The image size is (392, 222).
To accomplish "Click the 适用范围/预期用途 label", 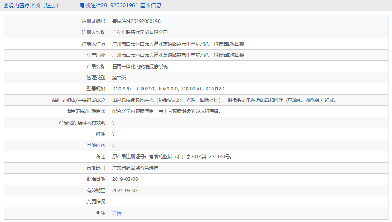I will 86,111.
